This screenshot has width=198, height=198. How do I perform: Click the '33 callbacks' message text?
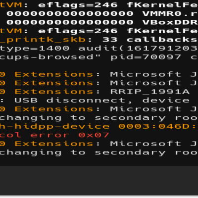click(150, 40)
